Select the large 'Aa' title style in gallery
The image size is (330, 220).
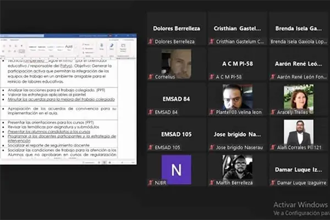click(69, 47)
